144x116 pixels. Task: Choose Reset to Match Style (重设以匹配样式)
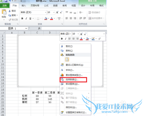point(75,65)
